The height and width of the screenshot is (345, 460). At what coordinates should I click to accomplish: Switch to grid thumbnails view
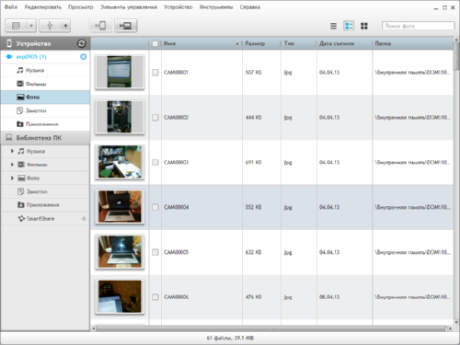tap(364, 26)
